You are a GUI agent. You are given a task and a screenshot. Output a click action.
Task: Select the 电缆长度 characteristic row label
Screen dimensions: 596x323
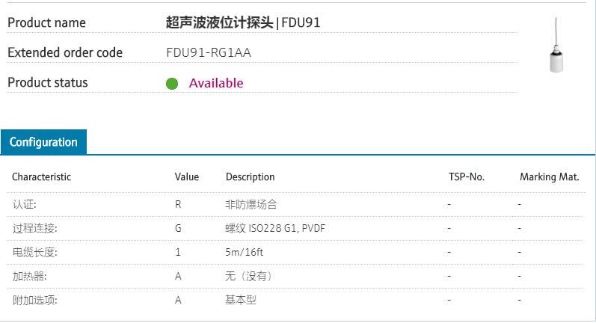tap(34, 252)
